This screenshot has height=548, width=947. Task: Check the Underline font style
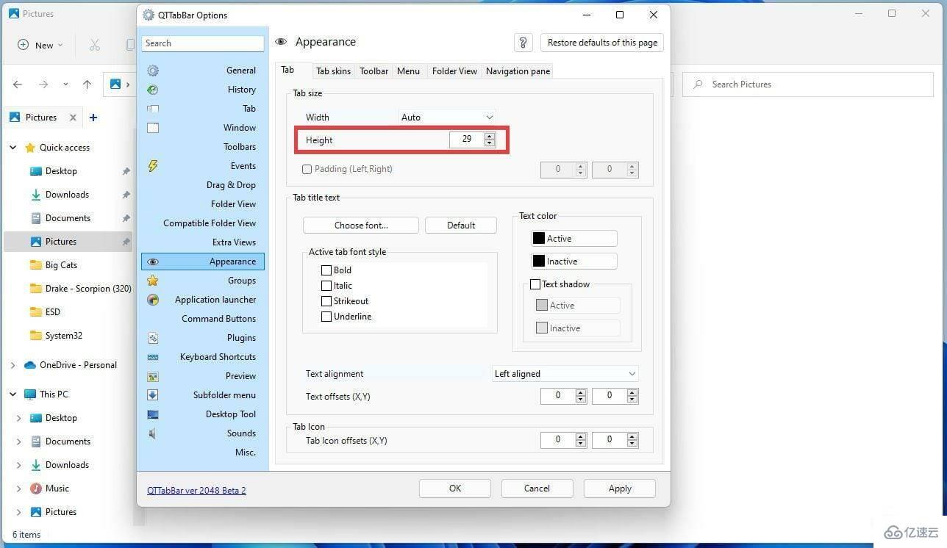[x=326, y=317]
